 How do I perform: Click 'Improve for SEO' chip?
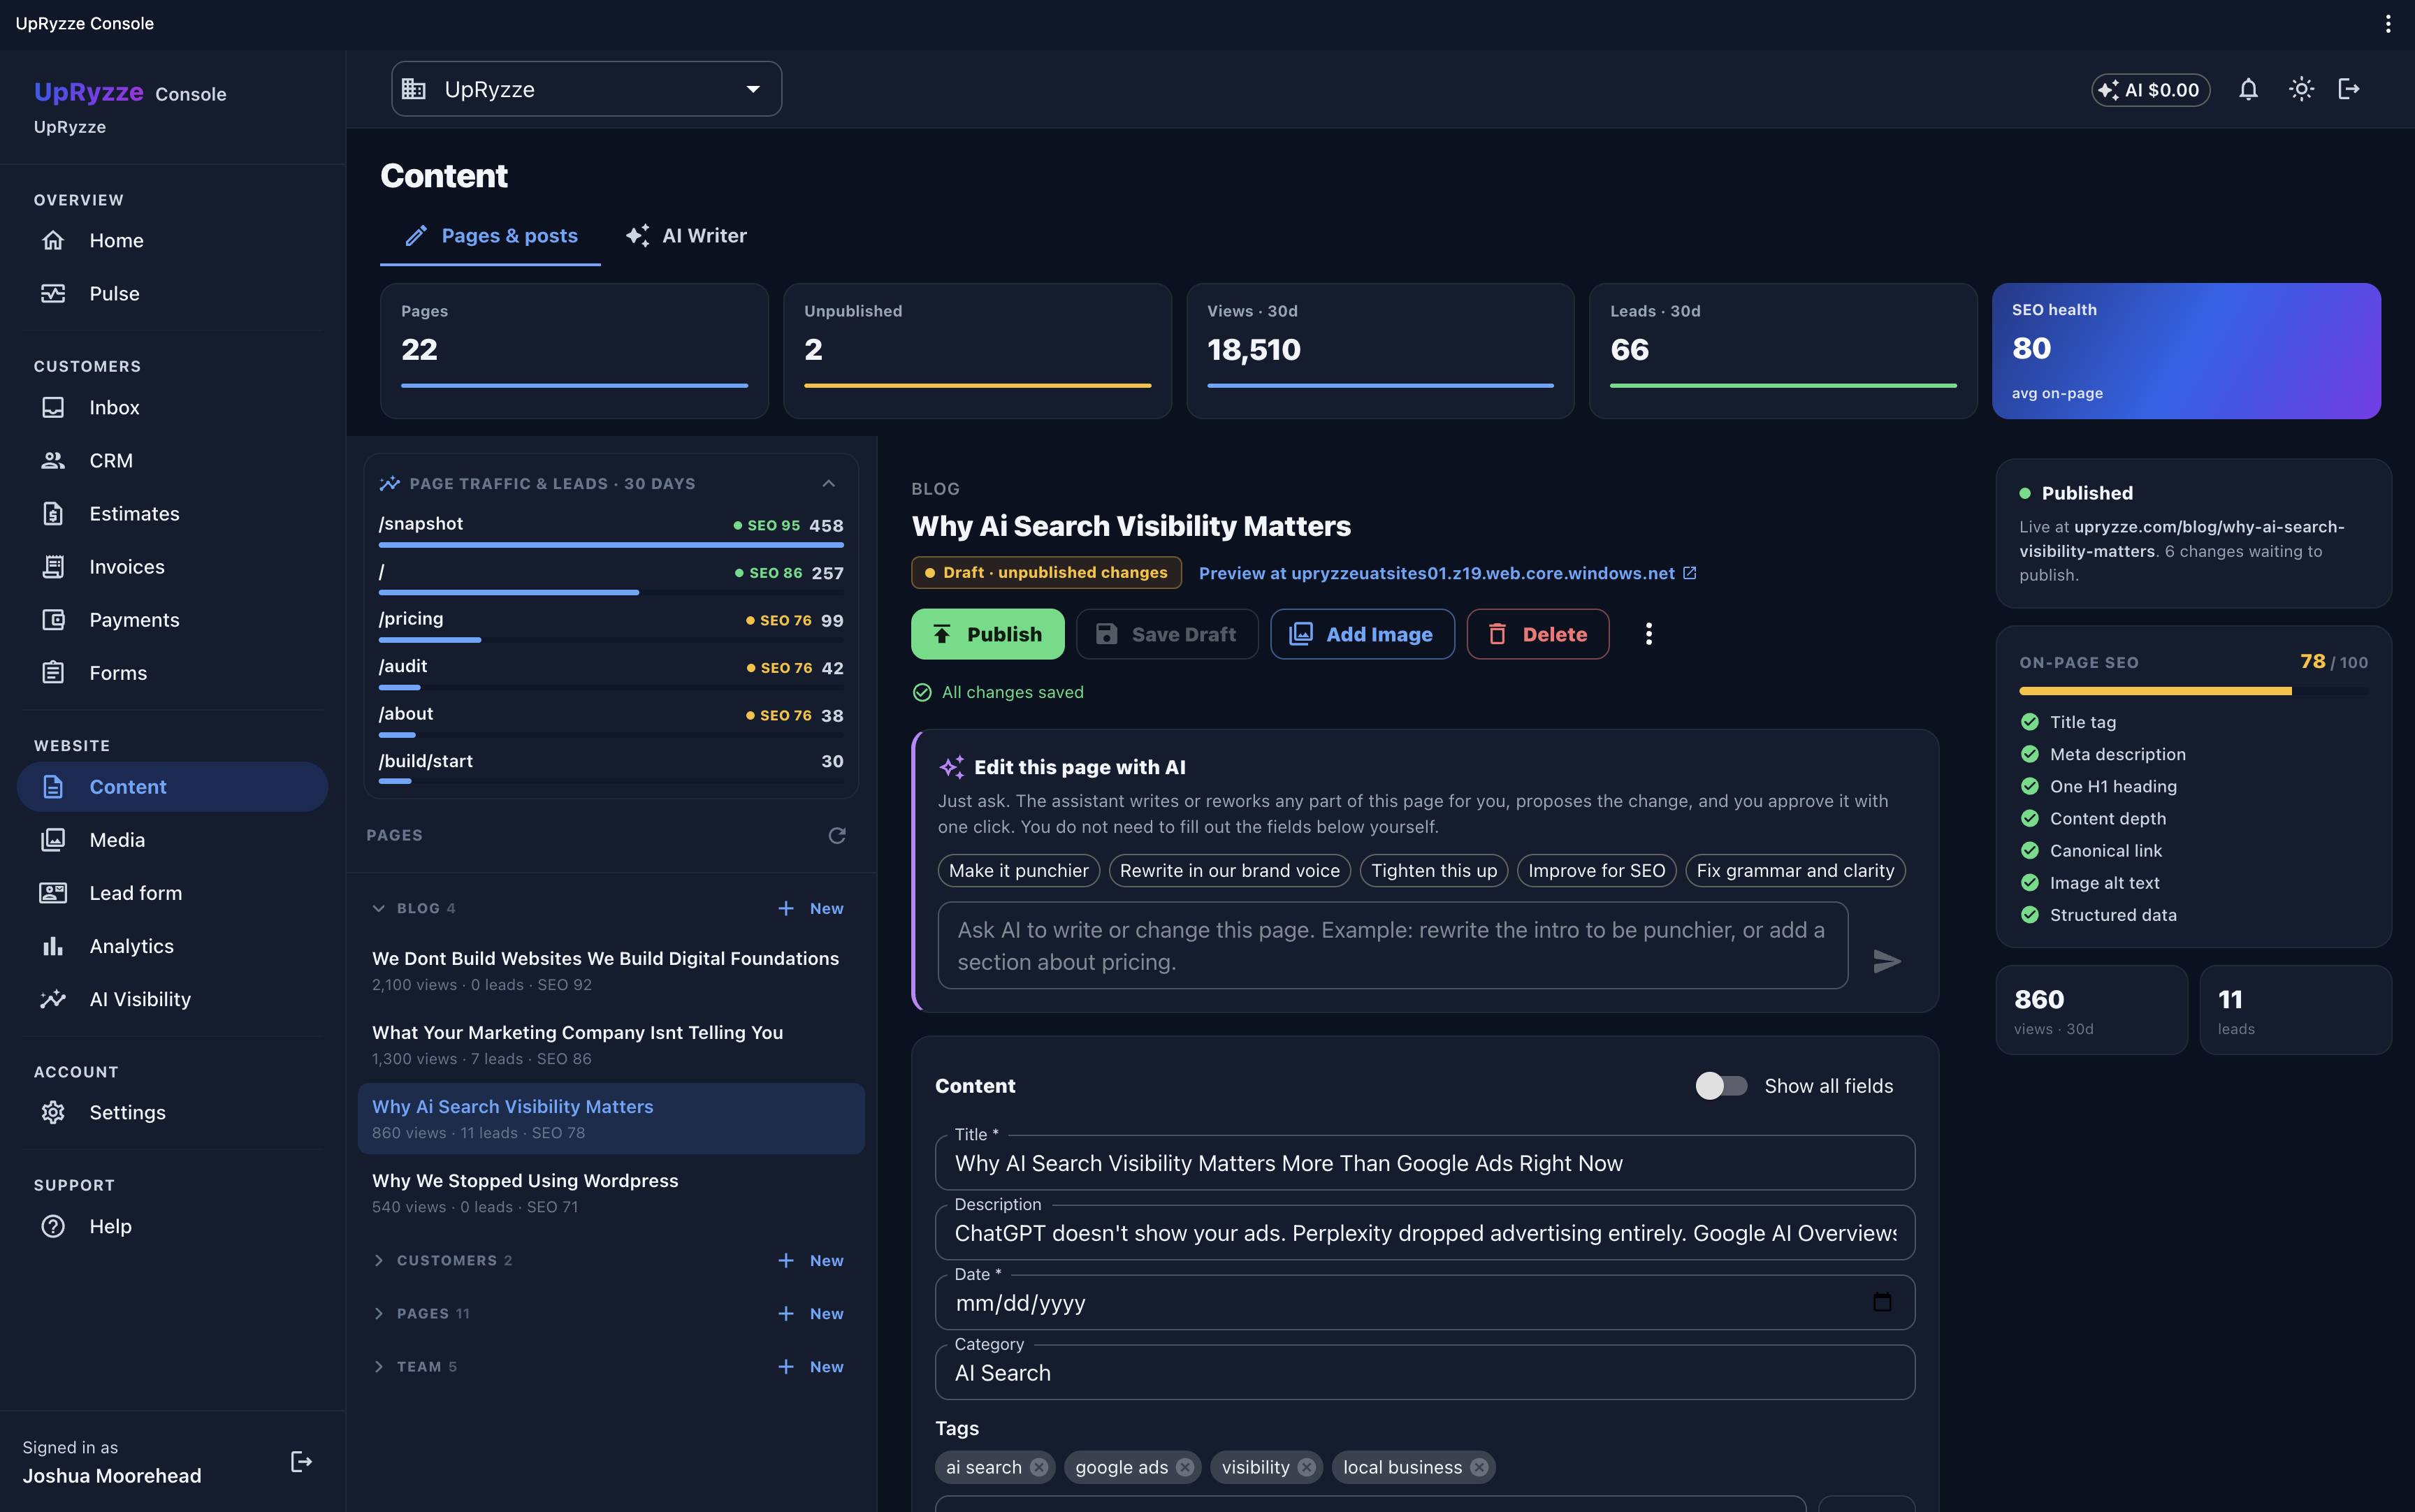coord(1596,870)
